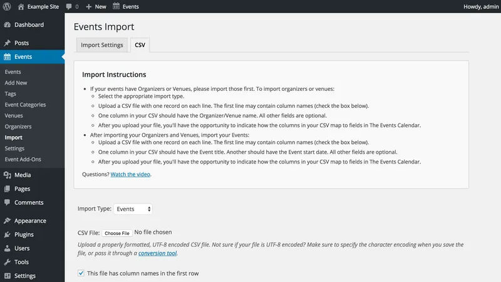Open Venues submenu item

pos(14,115)
